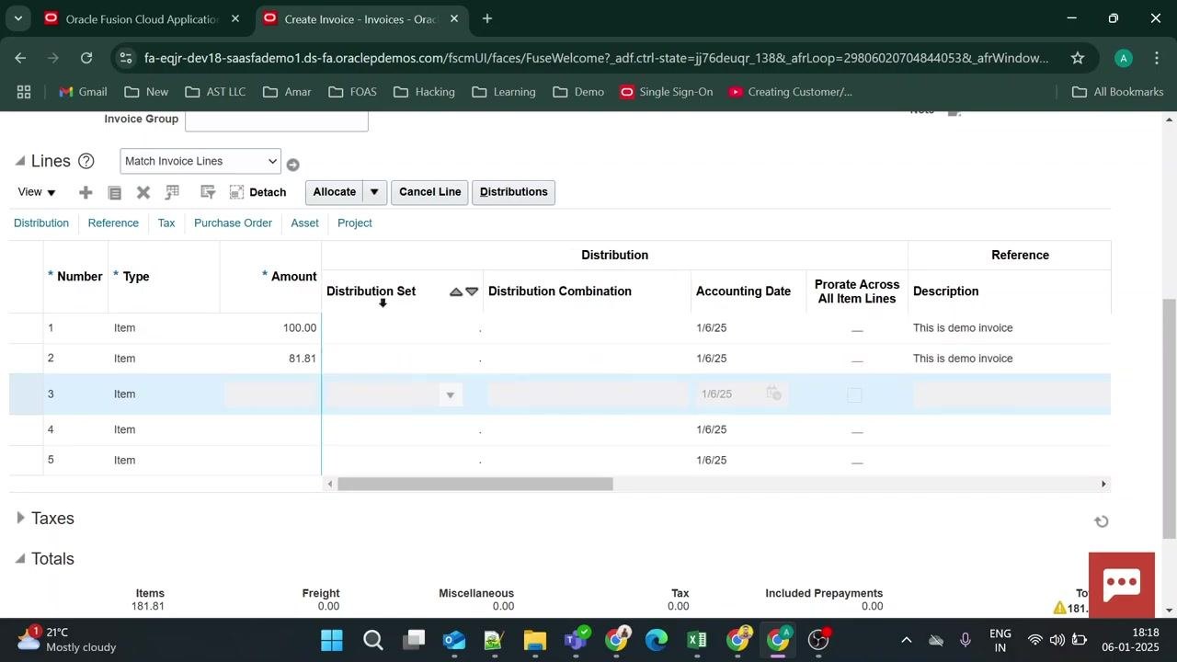Open File Explorer from the taskbar
Image resolution: width=1177 pixels, height=662 pixels.
pos(534,640)
